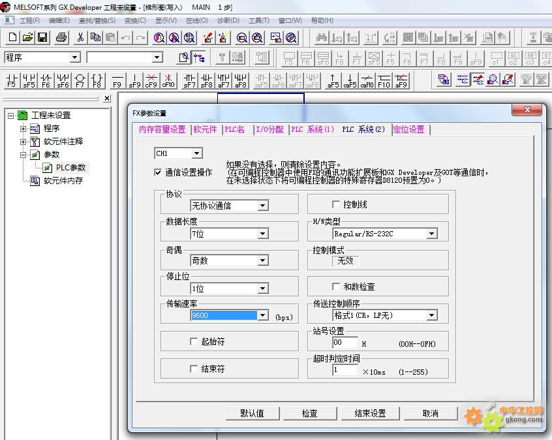Open the 停止位 dropdown
This screenshot has height=440, width=552.
[262, 289]
